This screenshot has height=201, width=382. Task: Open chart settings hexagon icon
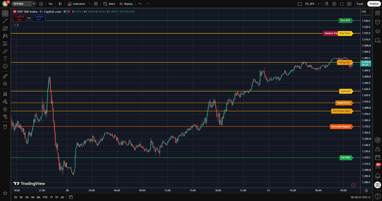pyautogui.click(x=334, y=4)
